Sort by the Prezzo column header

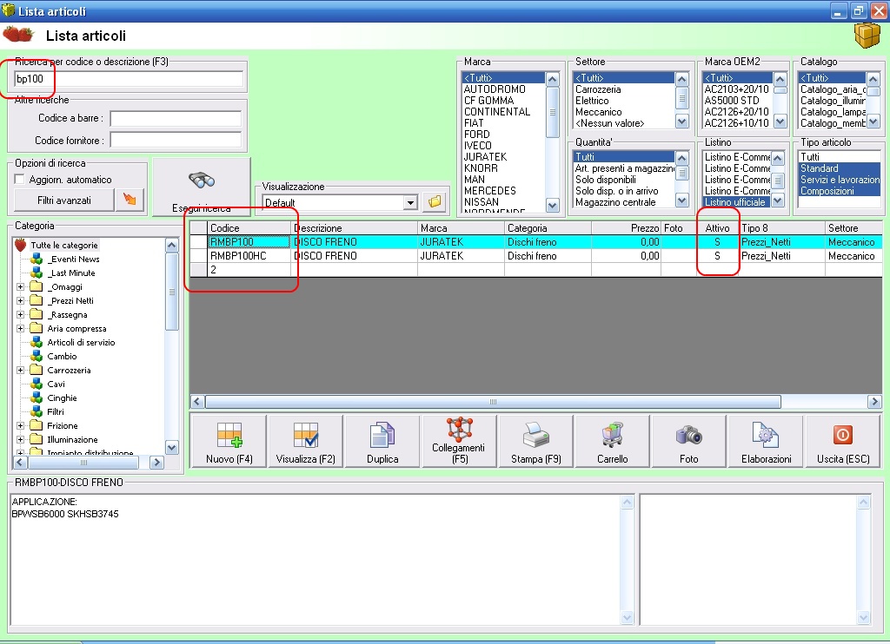click(x=626, y=228)
